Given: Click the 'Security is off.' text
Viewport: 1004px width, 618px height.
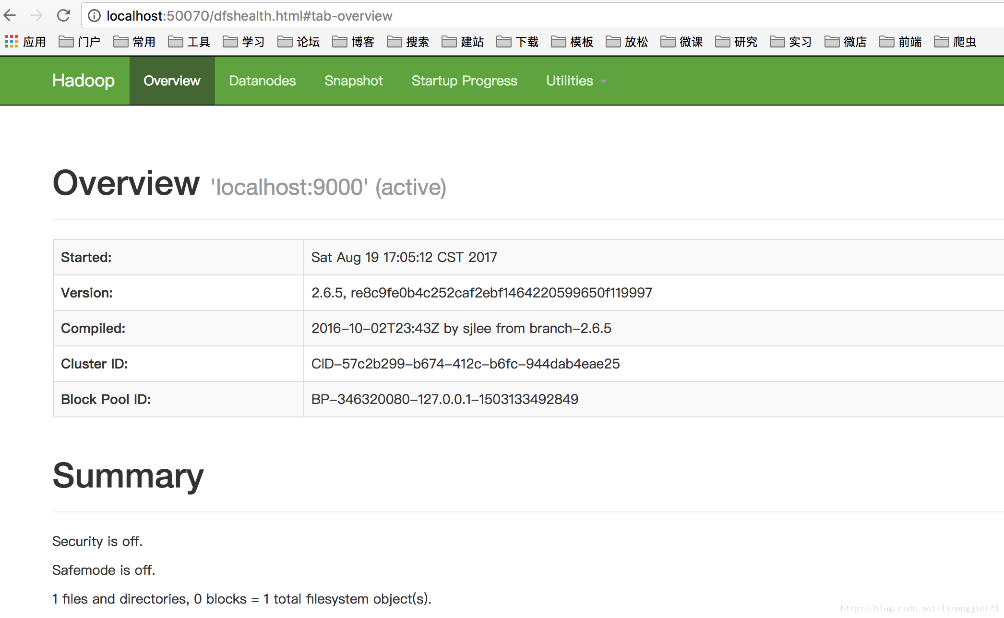Looking at the screenshot, I should click(x=97, y=541).
